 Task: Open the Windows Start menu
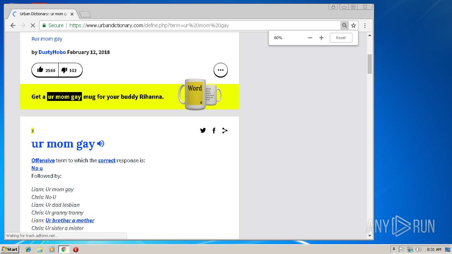[10, 249]
